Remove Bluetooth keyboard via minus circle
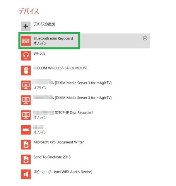176x186 pixels. 145,38
